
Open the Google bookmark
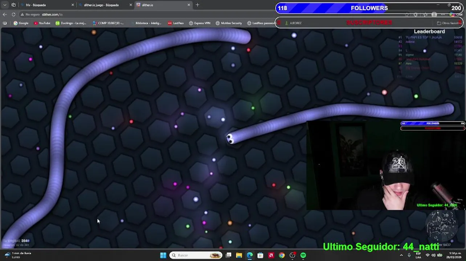tap(21, 23)
